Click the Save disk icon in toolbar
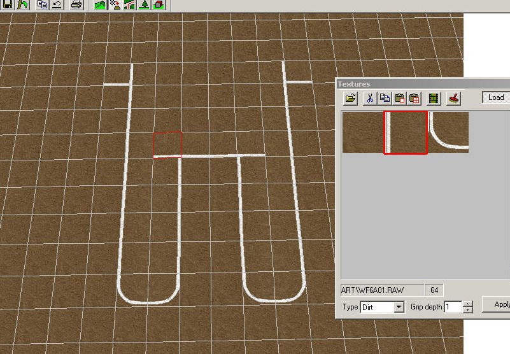Screen dimensions: 510x354 click(x=8, y=4)
